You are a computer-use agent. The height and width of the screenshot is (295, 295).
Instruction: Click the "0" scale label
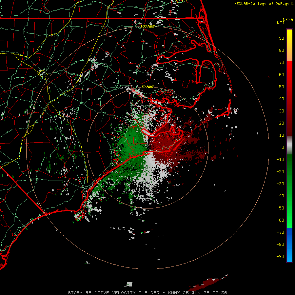coord(283,147)
